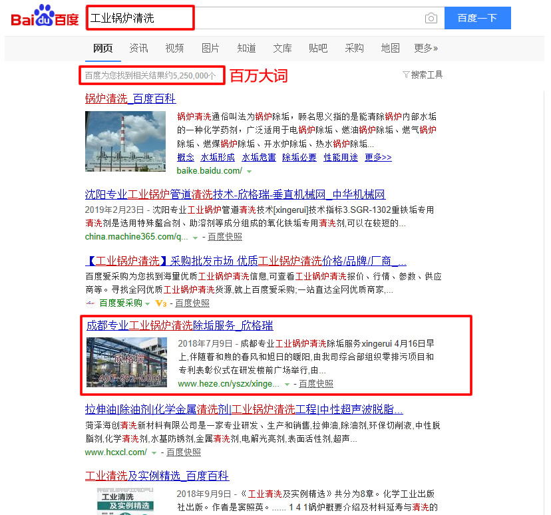Click www.heze.cn/yszx/xinge... URL
The image size is (551, 515).
228,384
